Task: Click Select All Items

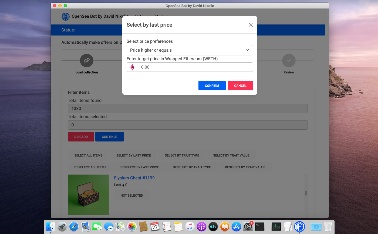Action: click(88, 155)
